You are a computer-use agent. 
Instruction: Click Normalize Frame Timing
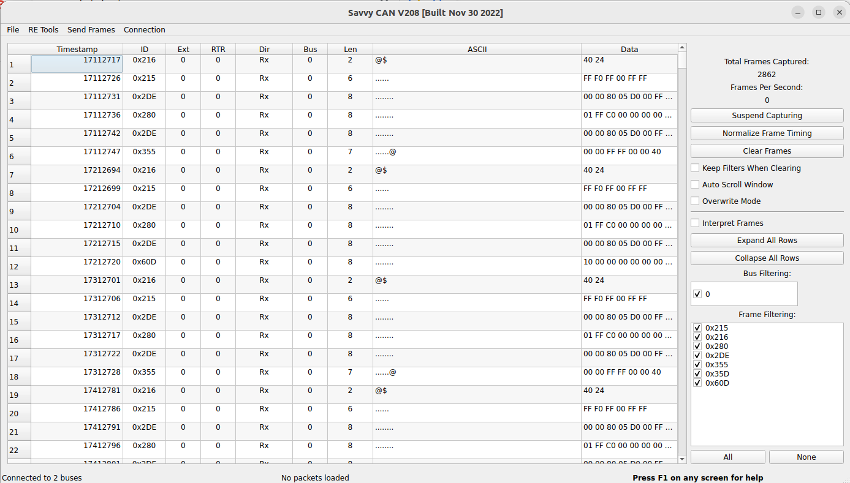coord(767,133)
